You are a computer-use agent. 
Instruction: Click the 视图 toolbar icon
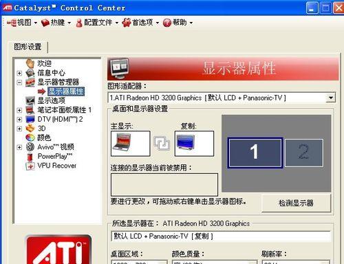12,23
